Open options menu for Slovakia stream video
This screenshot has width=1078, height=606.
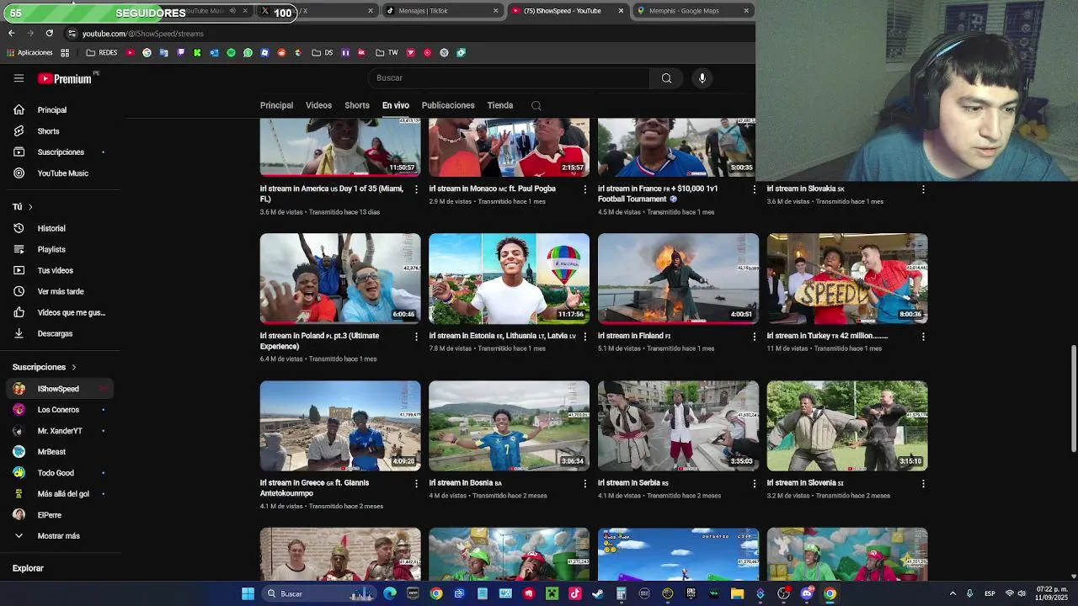[923, 189]
